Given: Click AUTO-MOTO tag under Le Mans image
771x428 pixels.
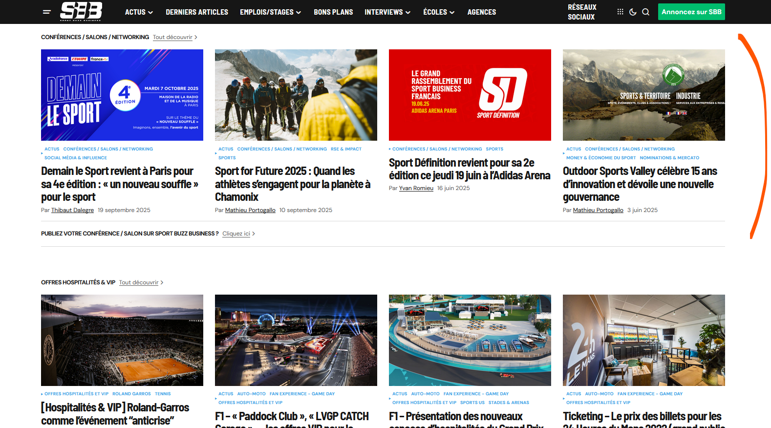Looking at the screenshot, I should coord(599,394).
